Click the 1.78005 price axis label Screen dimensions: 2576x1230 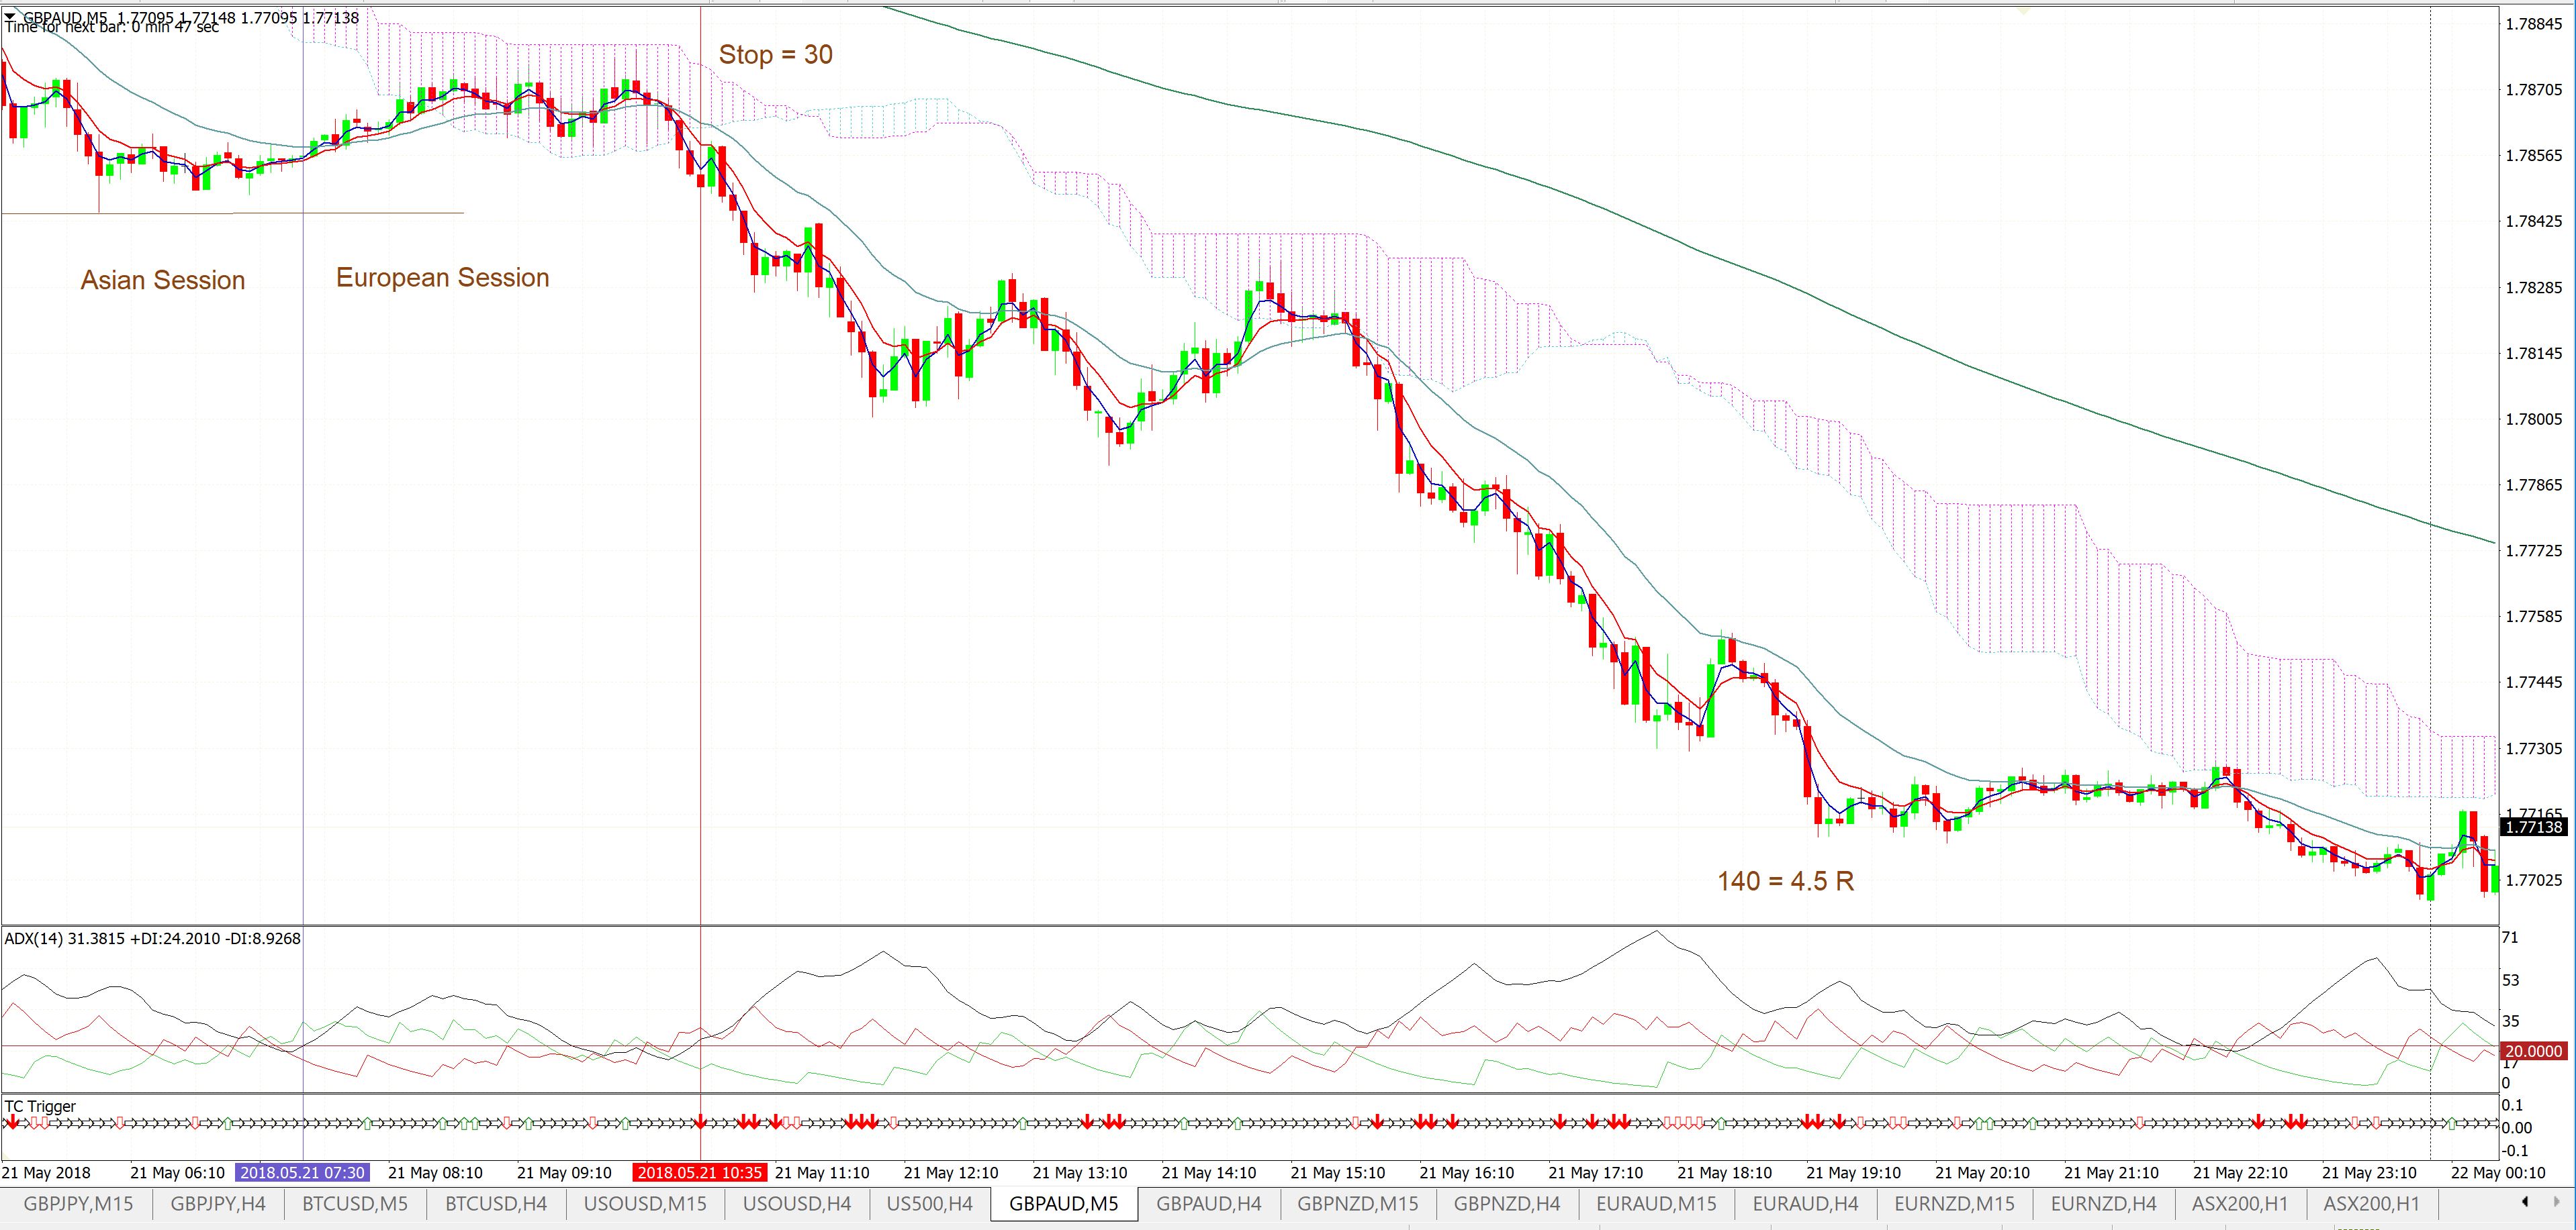[x=2534, y=419]
